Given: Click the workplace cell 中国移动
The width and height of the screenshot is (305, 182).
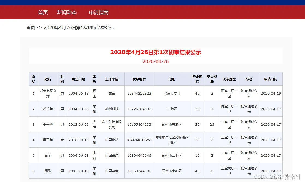Looking at the screenshot, I should click(x=112, y=140).
